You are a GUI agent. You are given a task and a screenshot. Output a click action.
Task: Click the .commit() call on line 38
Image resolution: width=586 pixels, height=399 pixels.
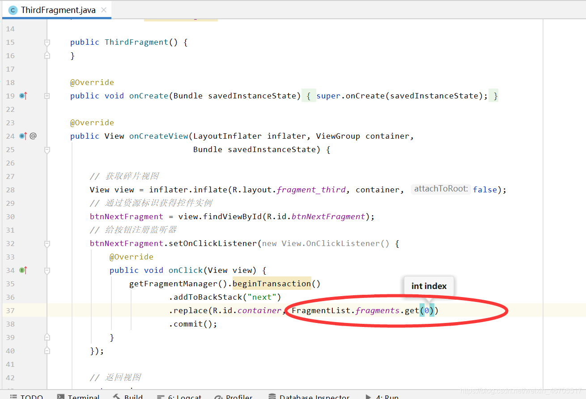coord(193,324)
